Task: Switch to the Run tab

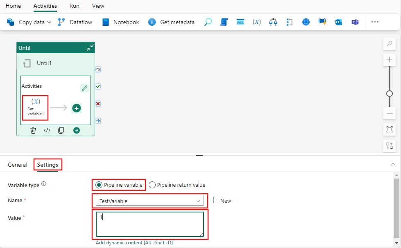Action: pyautogui.click(x=74, y=6)
